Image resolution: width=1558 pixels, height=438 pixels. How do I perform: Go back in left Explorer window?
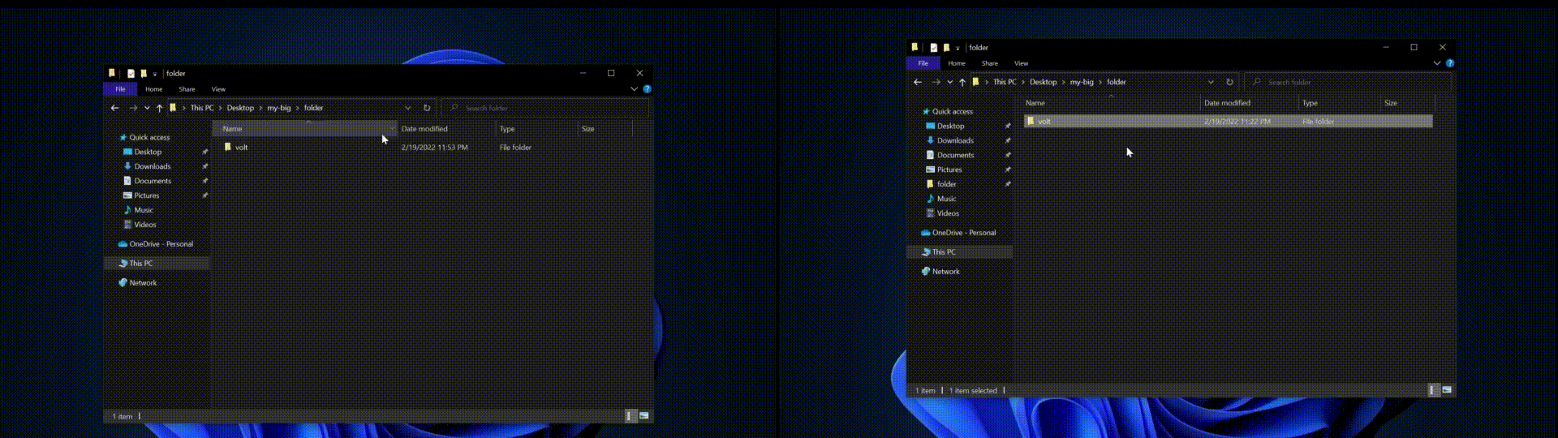[114, 108]
